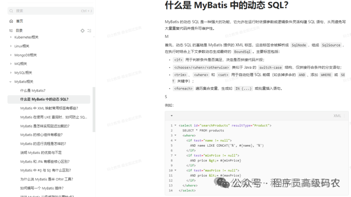Collapse the MyBatis相关 category
This screenshot has width=351, height=197.
point(10,82)
